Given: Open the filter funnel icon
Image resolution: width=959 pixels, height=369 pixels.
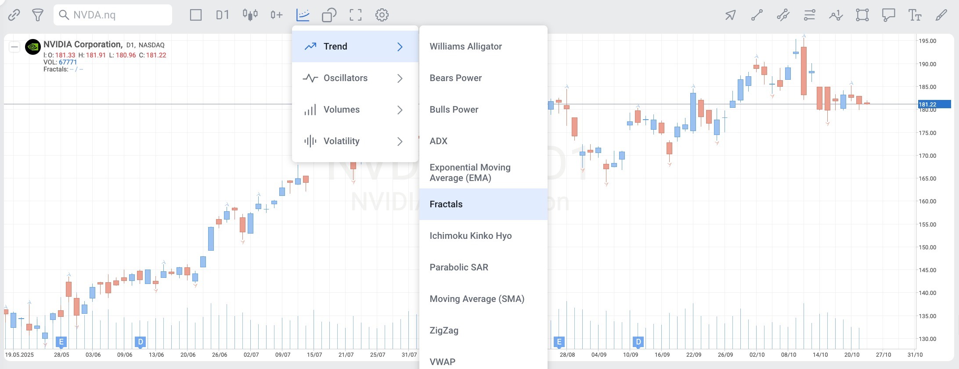Looking at the screenshot, I should pyautogui.click(x=38, y=15).
